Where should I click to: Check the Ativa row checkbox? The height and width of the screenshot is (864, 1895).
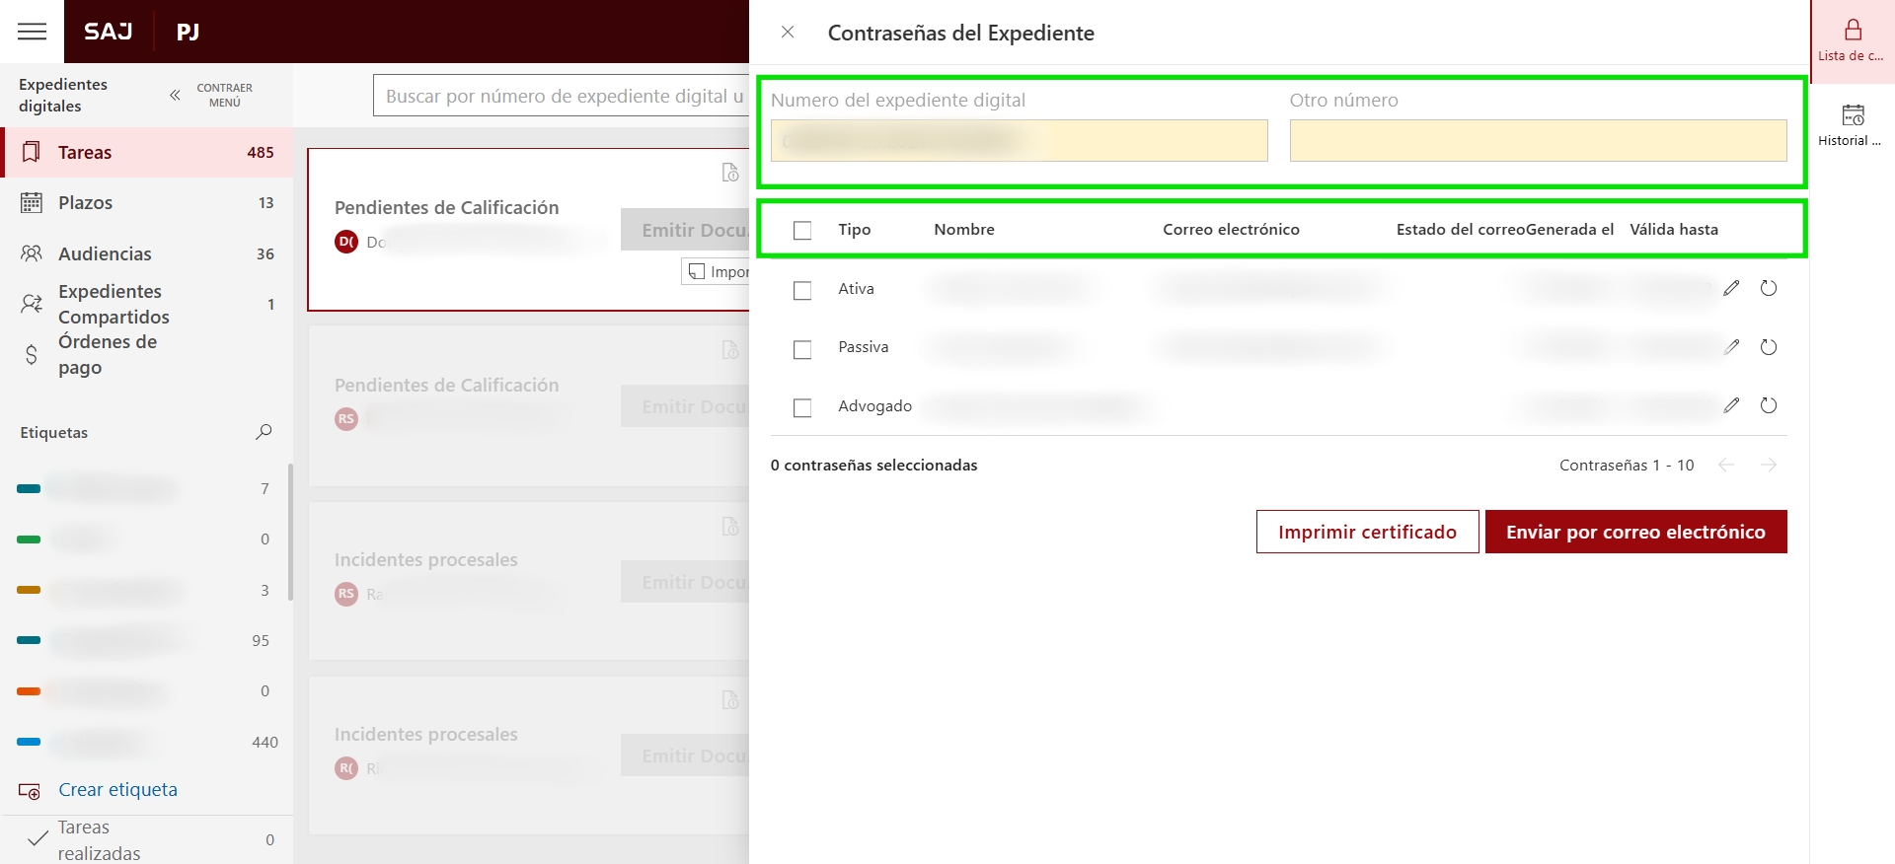[x=802, y=290]
